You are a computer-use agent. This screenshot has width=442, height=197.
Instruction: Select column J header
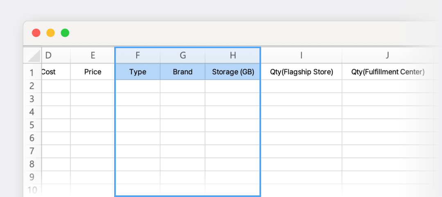pos(387,55)
